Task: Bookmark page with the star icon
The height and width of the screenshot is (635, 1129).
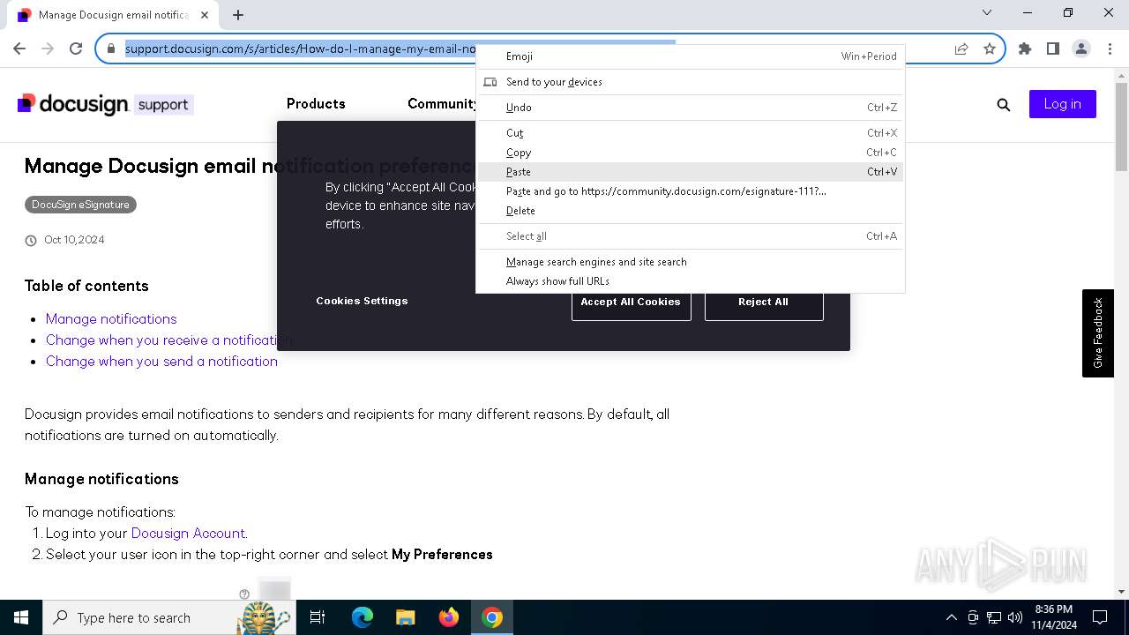Action: point(990,49)
